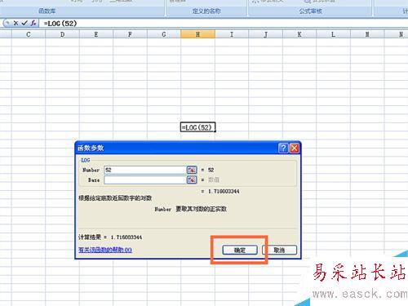Select column G header
The height and width of the screenshot is (306, 408).
click(x=164, y=34)
